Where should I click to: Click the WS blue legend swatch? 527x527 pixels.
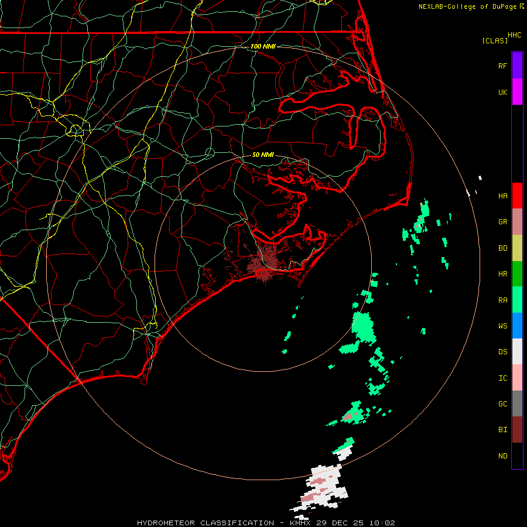click(x=517, y=326)
